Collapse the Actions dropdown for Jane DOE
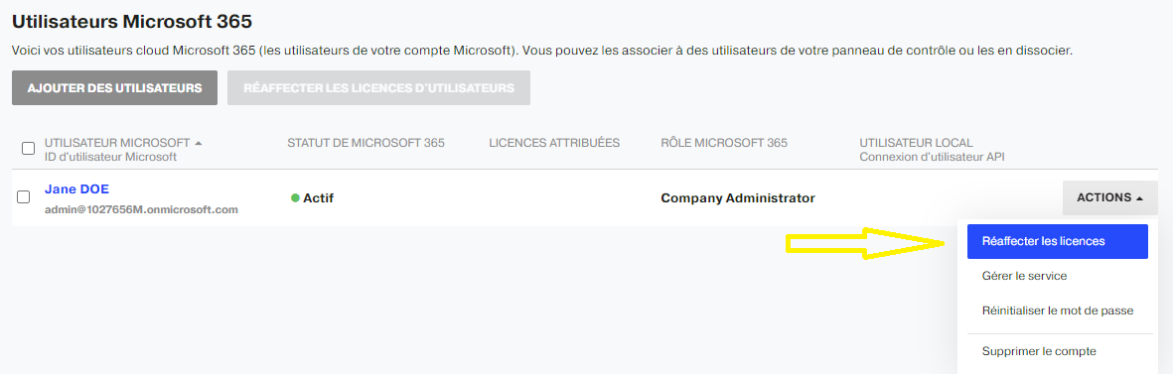 pyautogui.click(x=1110, y=197)
